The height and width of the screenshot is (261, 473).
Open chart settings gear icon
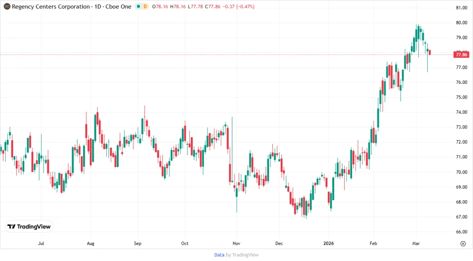tap(462, 244)
